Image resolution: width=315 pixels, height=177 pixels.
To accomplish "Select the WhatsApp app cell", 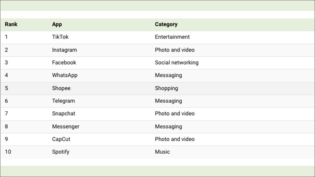I will tap(65, 75).
